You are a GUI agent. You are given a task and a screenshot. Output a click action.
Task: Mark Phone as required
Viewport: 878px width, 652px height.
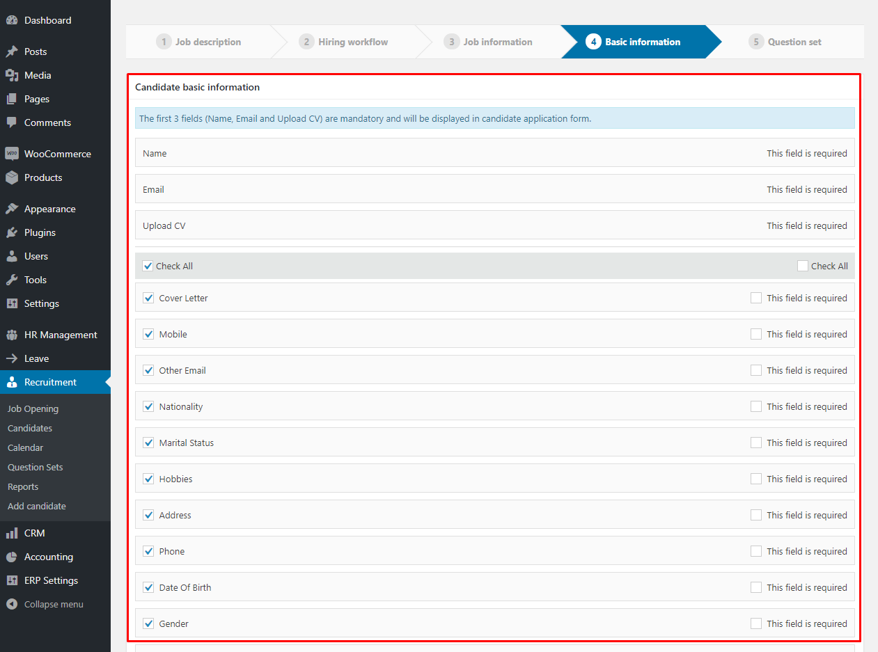[756, 551]
